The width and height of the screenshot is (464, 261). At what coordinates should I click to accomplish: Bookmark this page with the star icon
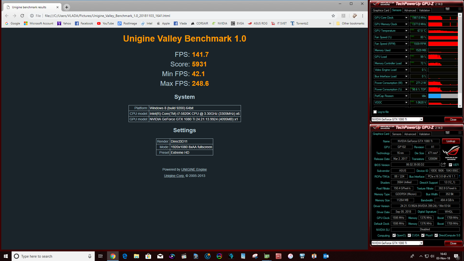click(x=333, y=16)
